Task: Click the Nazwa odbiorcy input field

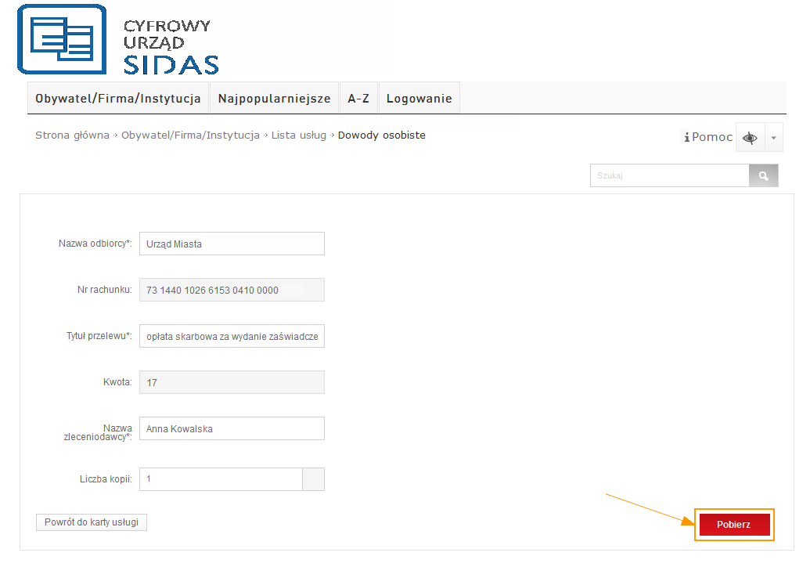Action: 232,244
